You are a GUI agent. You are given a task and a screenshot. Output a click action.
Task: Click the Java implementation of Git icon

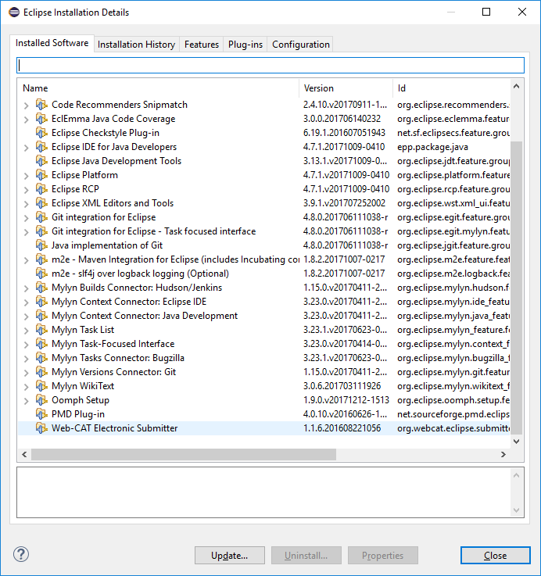(41, 245)
